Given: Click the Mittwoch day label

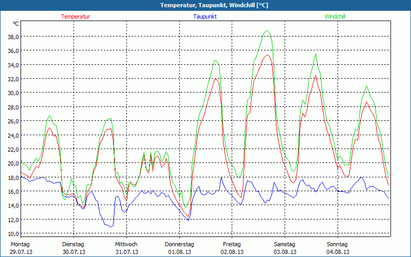Looking at the screenshot, I should 126,245.
